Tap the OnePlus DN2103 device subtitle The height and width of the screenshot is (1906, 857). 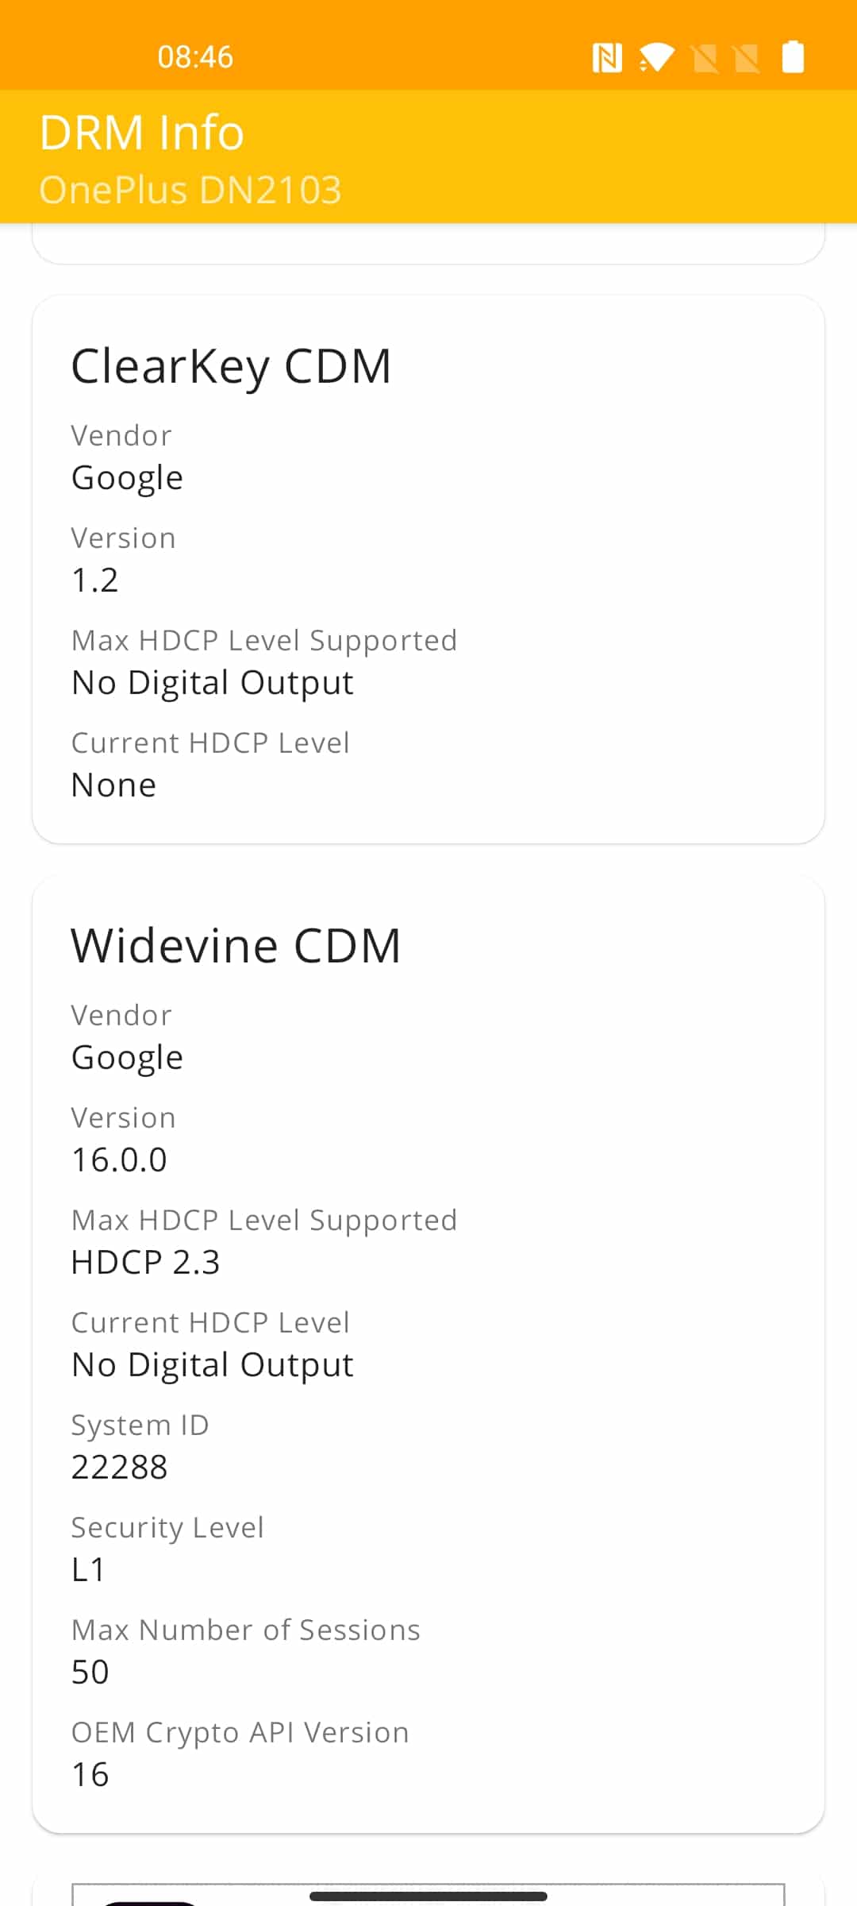coord(190,190)
